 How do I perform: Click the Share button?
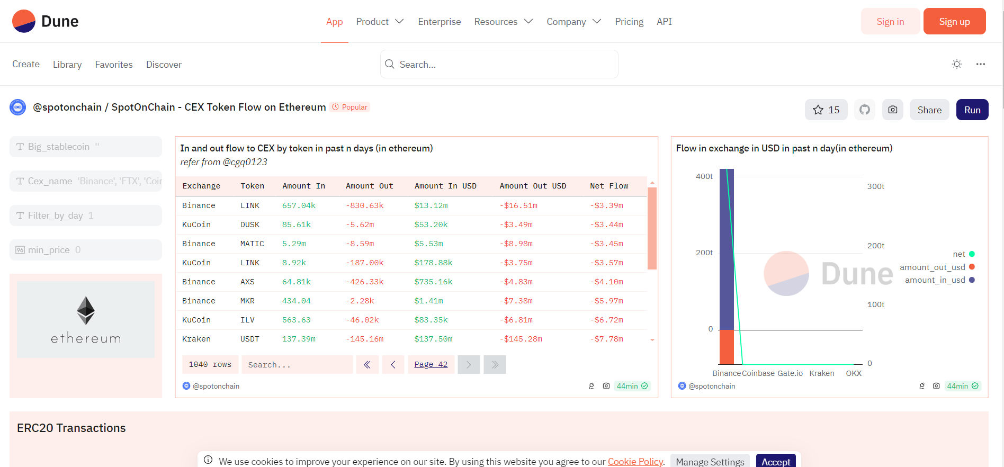(x=929, y=110)
